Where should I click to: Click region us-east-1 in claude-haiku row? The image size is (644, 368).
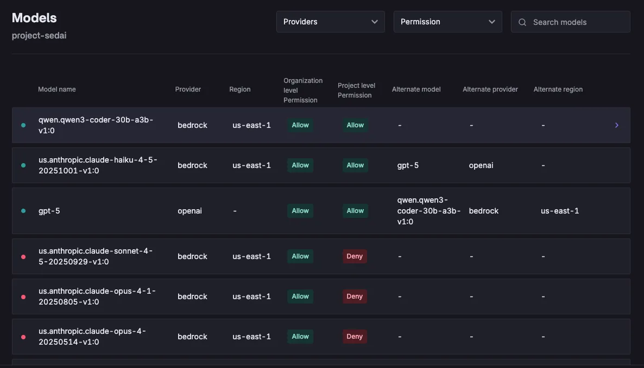[x=251, y=165]
